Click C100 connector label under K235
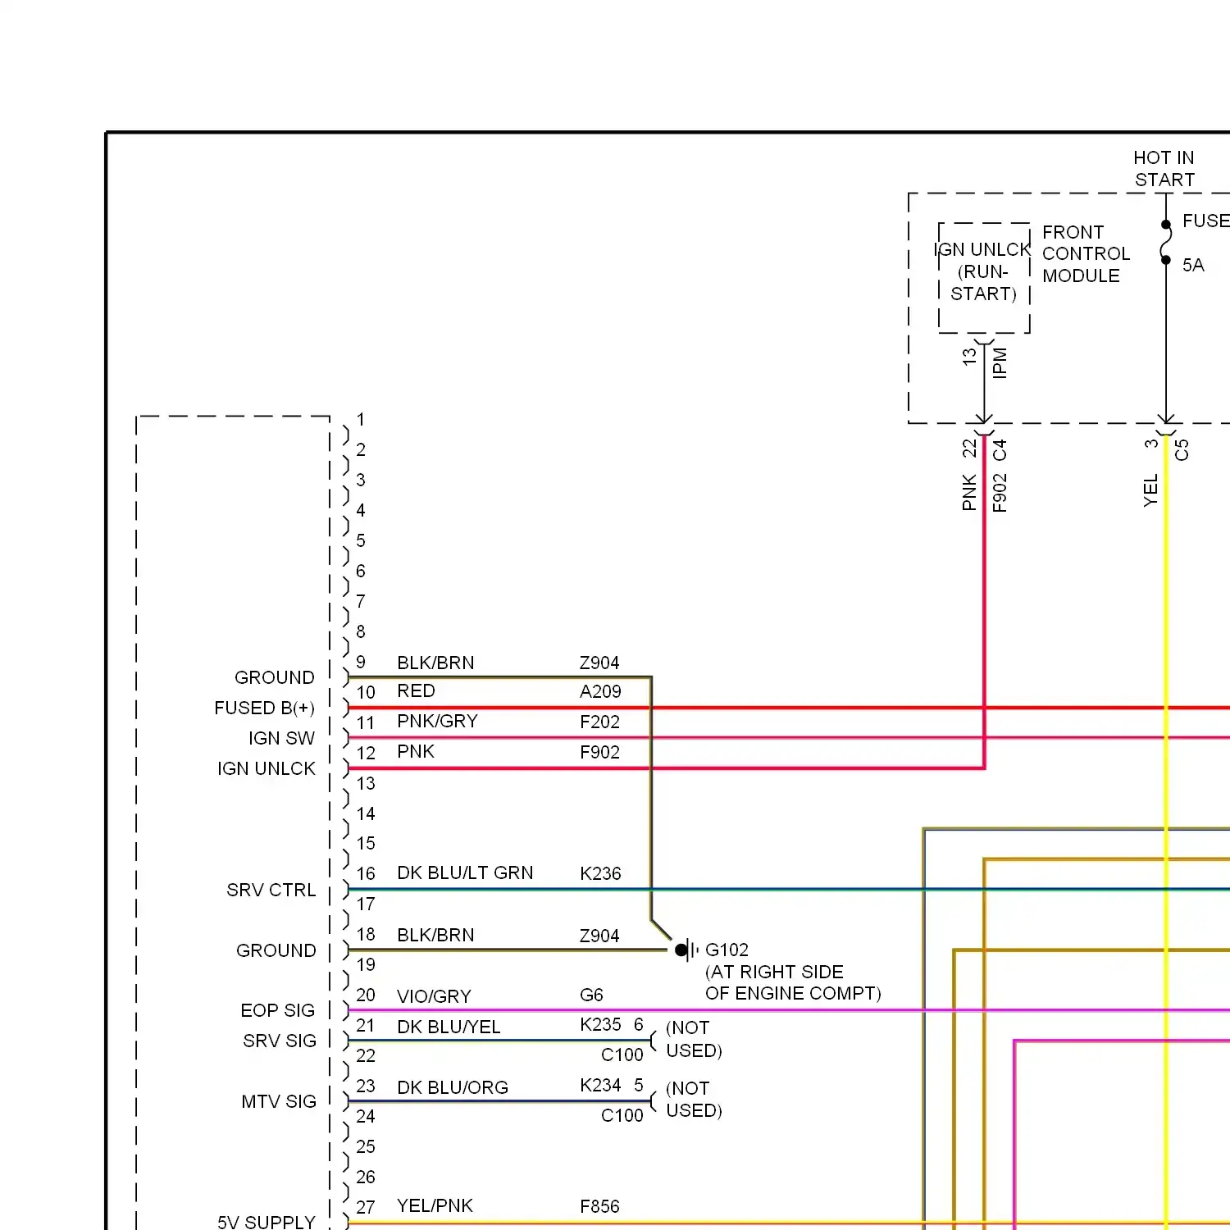Viewport: 1230px width, 1230px height. pos(622,1055)
